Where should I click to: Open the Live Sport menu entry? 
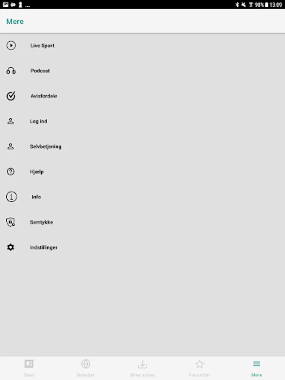(x=143, y=45)
